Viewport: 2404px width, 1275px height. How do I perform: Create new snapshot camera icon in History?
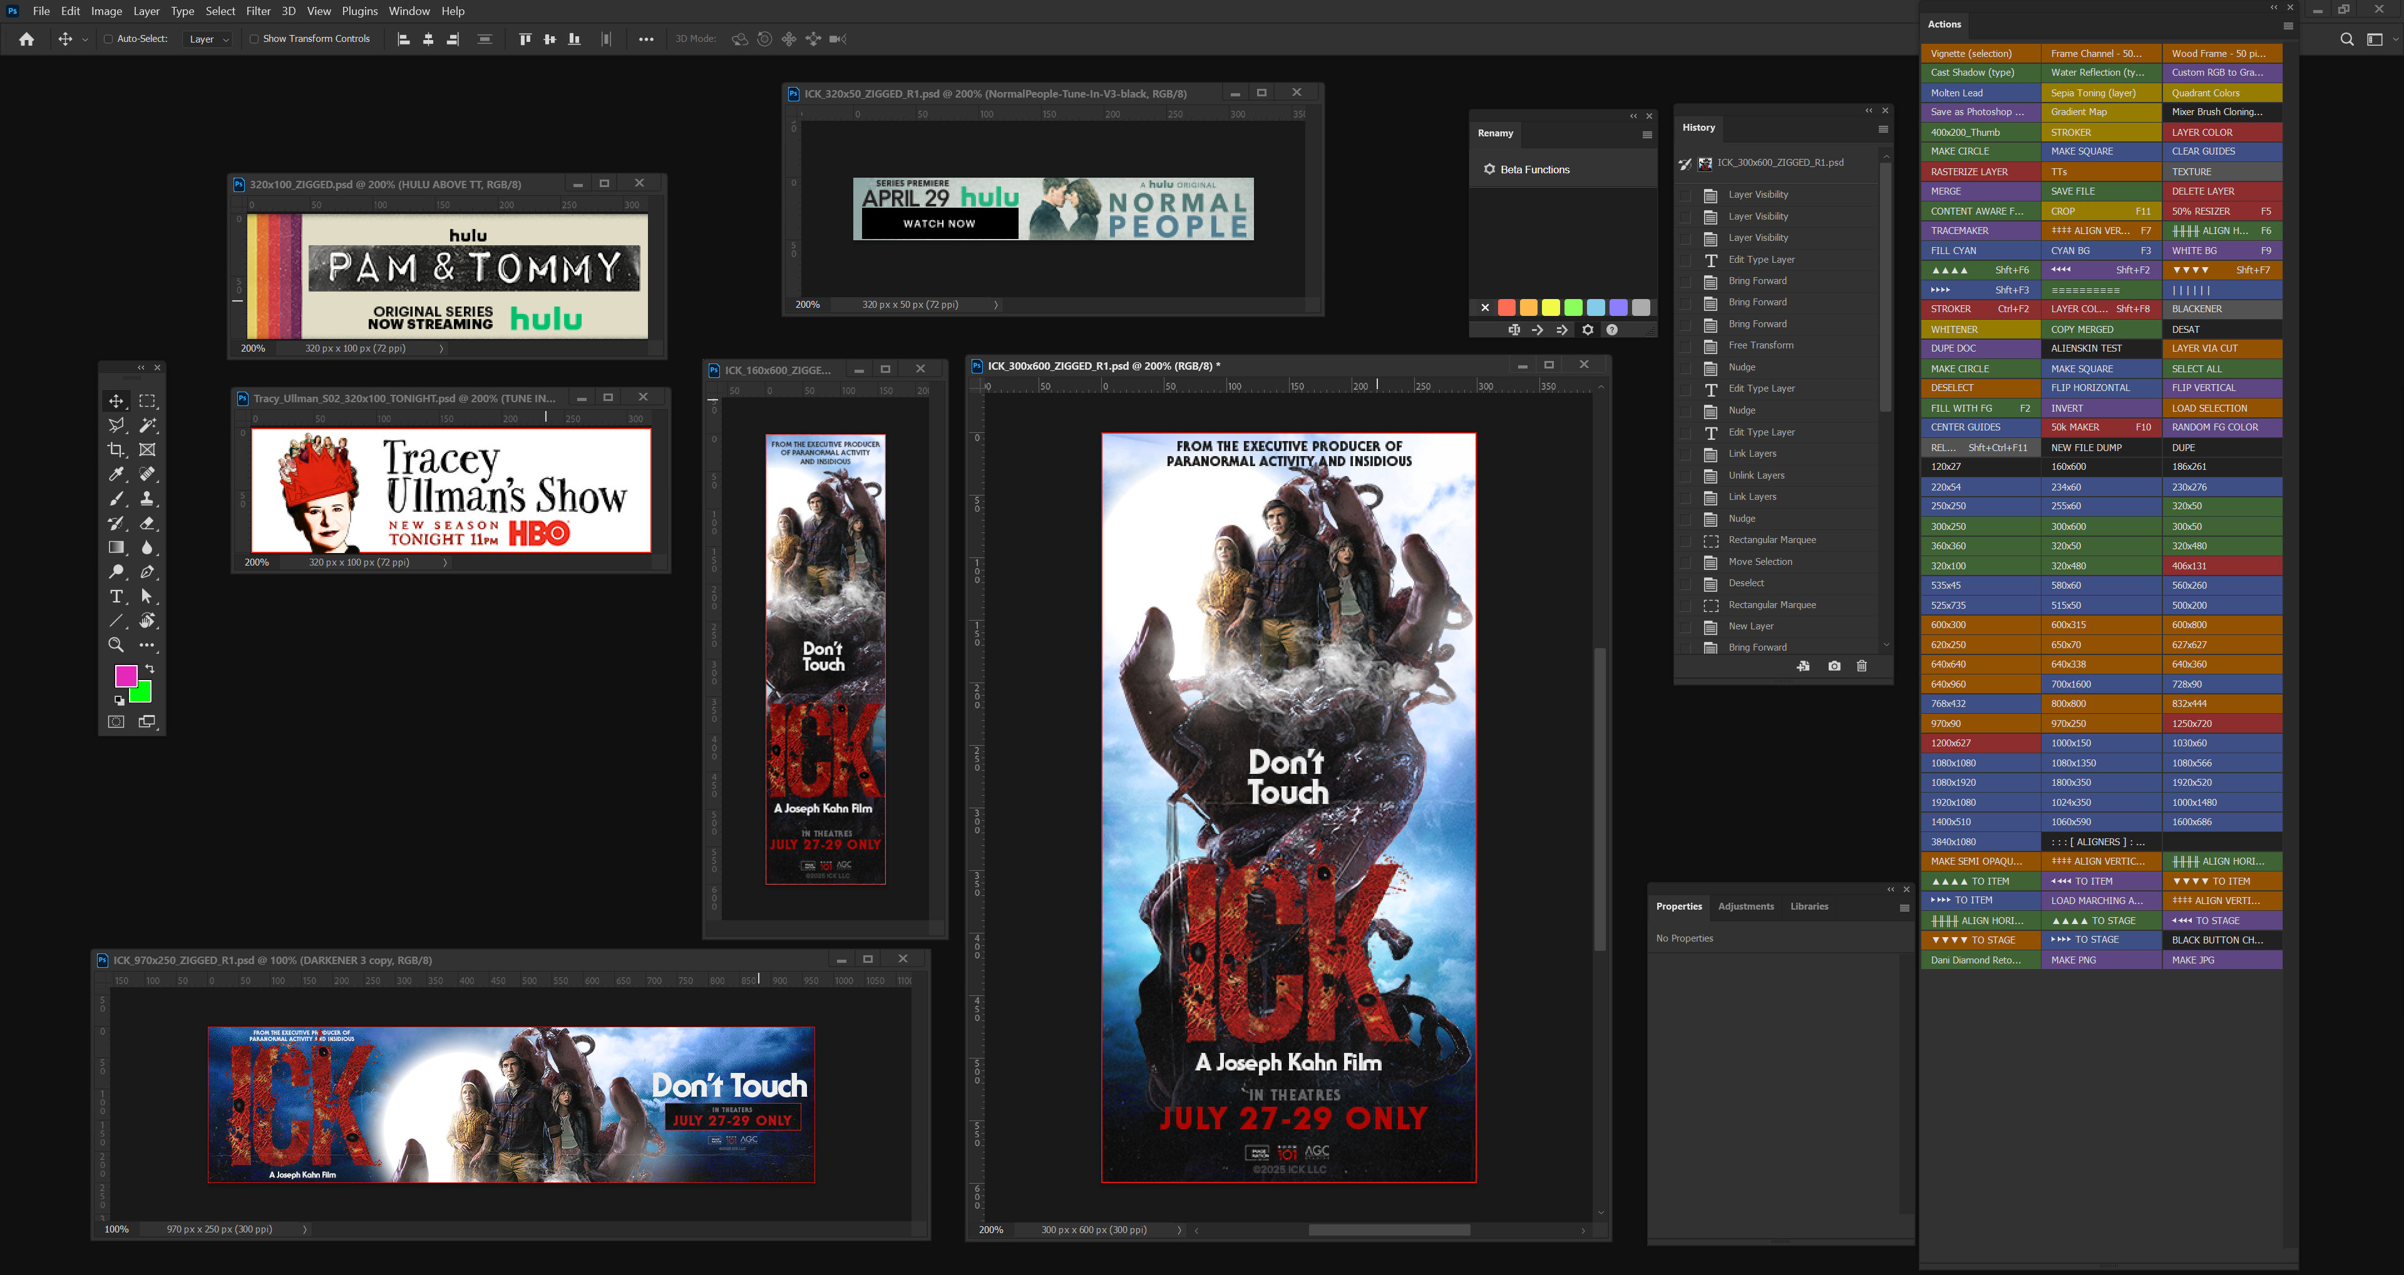(1834, 666)
